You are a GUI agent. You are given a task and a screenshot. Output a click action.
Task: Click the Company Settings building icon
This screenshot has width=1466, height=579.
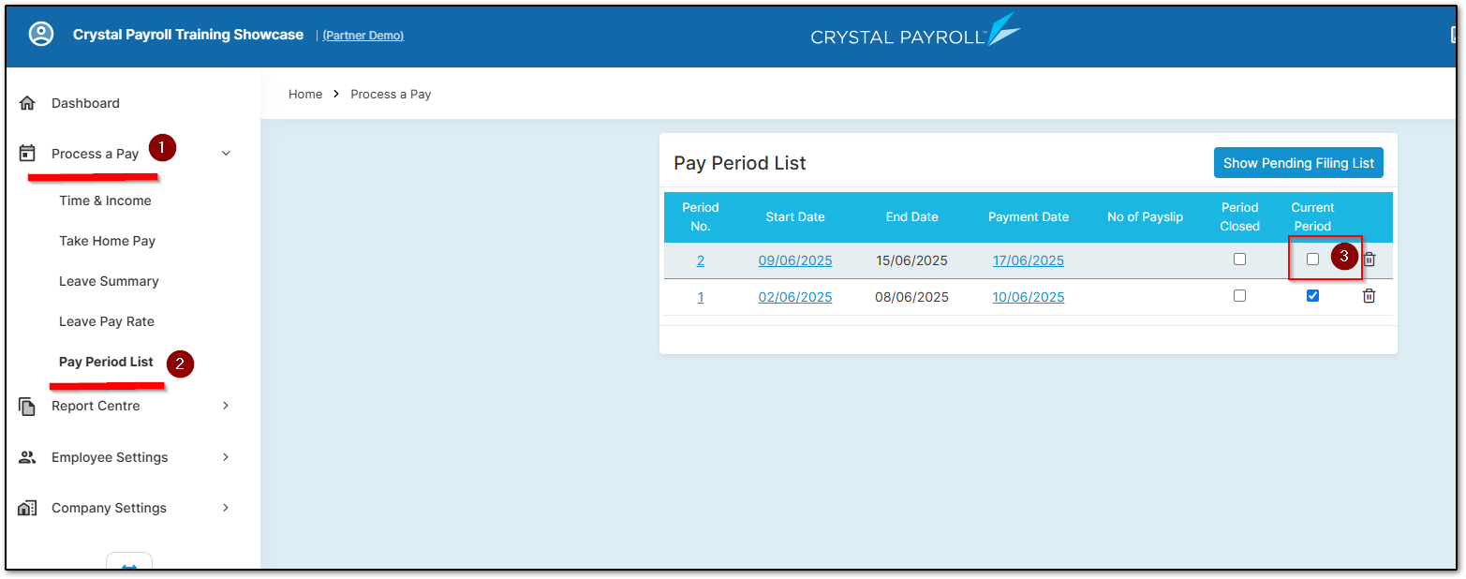click(x=27, y=508)
